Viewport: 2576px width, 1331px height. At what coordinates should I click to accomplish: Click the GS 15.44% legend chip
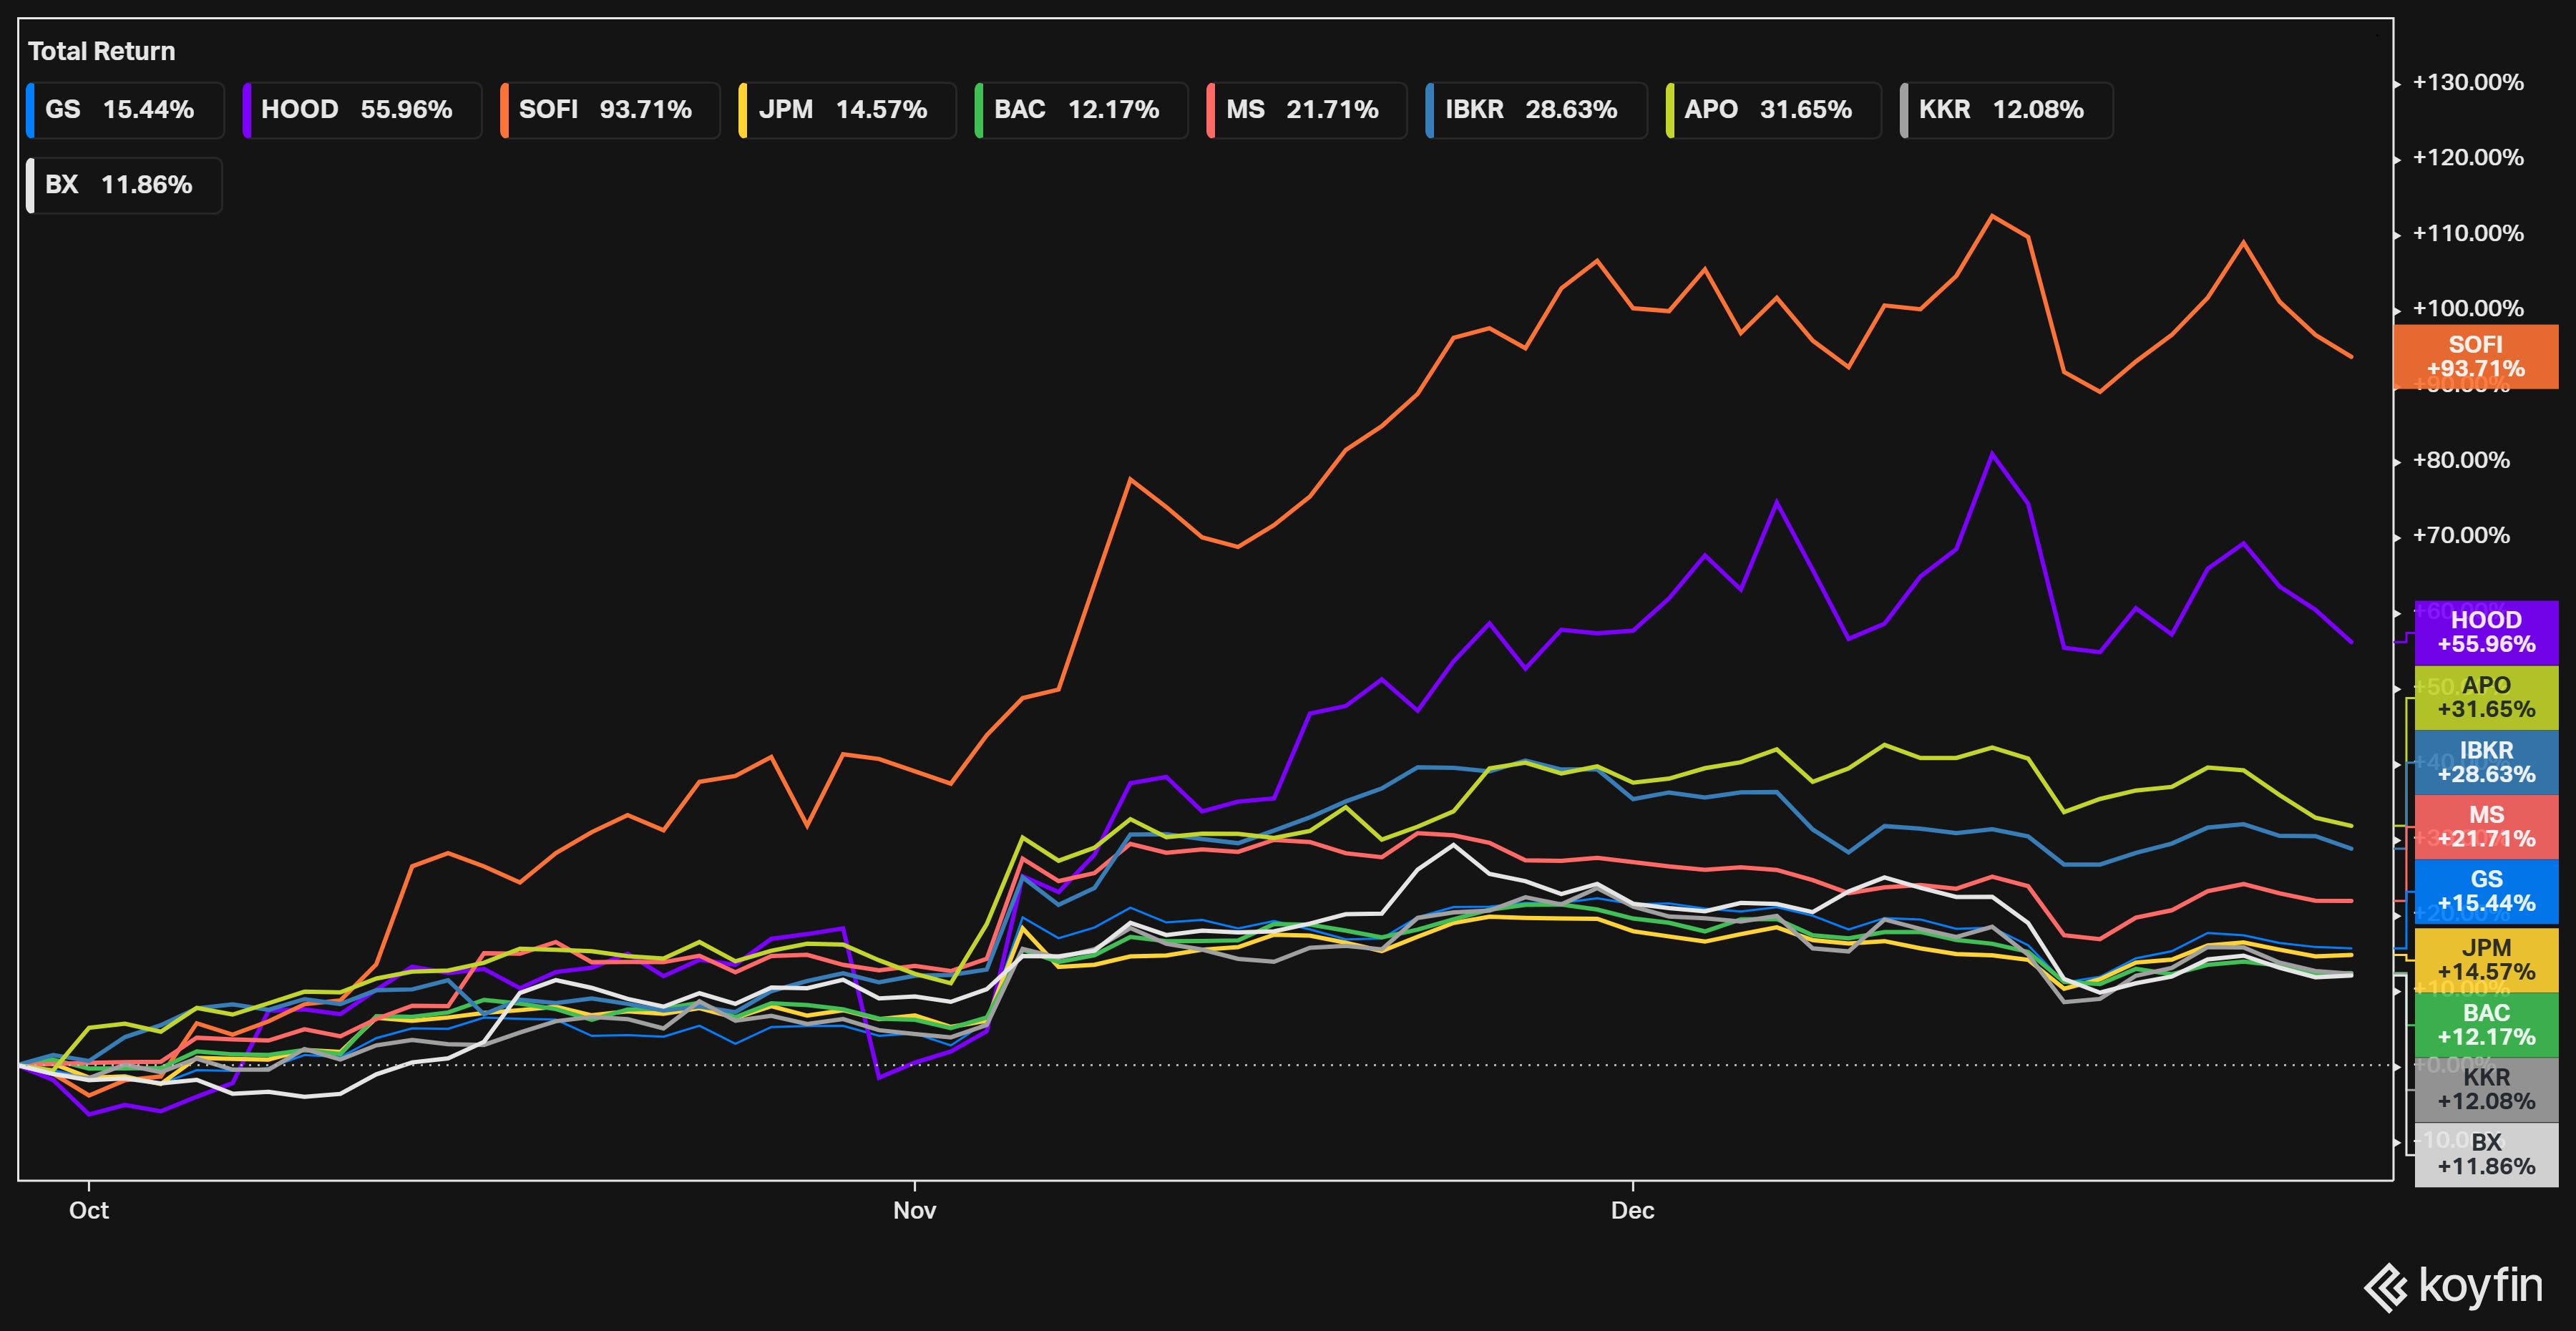coord(124,110)
